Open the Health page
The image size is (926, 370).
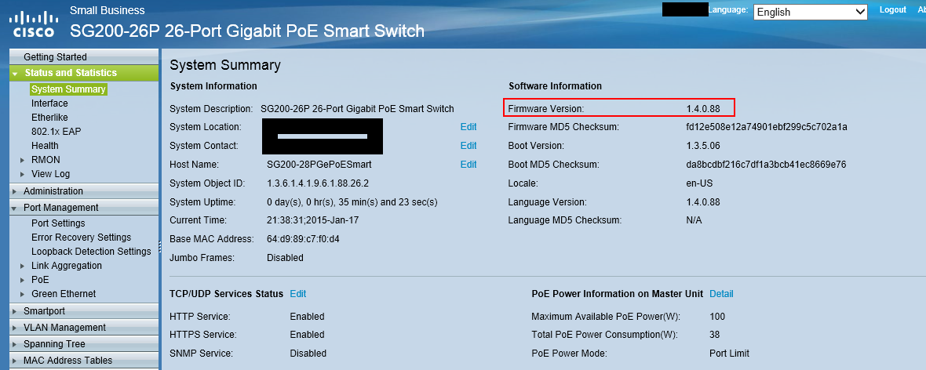pos(45,146)
